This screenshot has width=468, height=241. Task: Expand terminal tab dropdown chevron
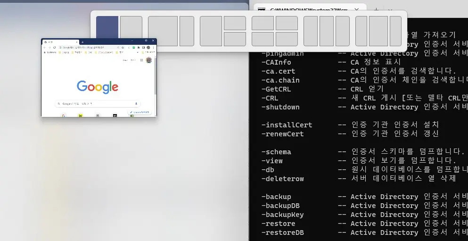click(x=390, y=10)
